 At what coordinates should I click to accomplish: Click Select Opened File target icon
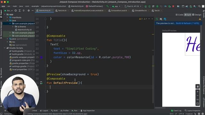(16, 11)
